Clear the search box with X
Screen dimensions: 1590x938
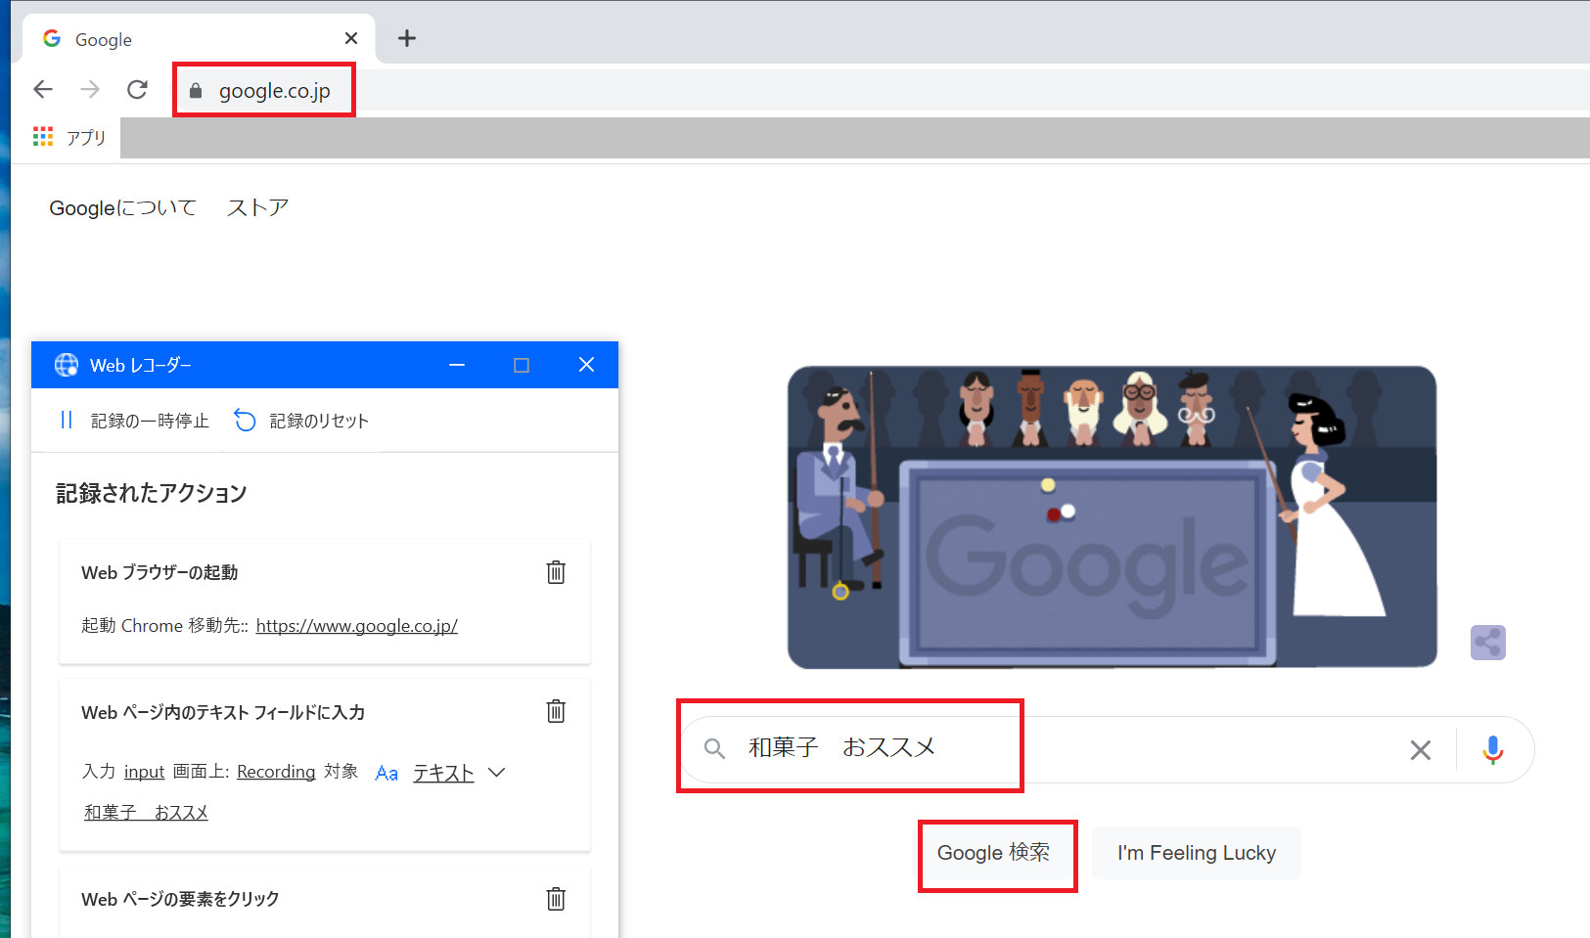(x=1420, y=750)
